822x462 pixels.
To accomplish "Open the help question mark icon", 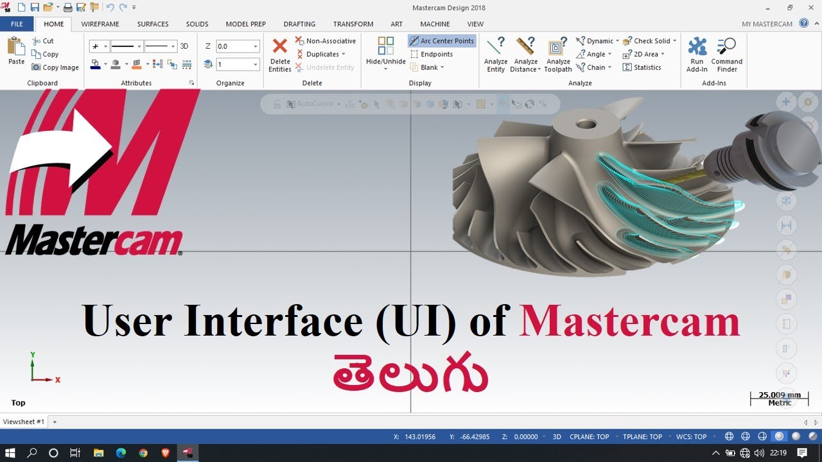I will pos(803,24).
